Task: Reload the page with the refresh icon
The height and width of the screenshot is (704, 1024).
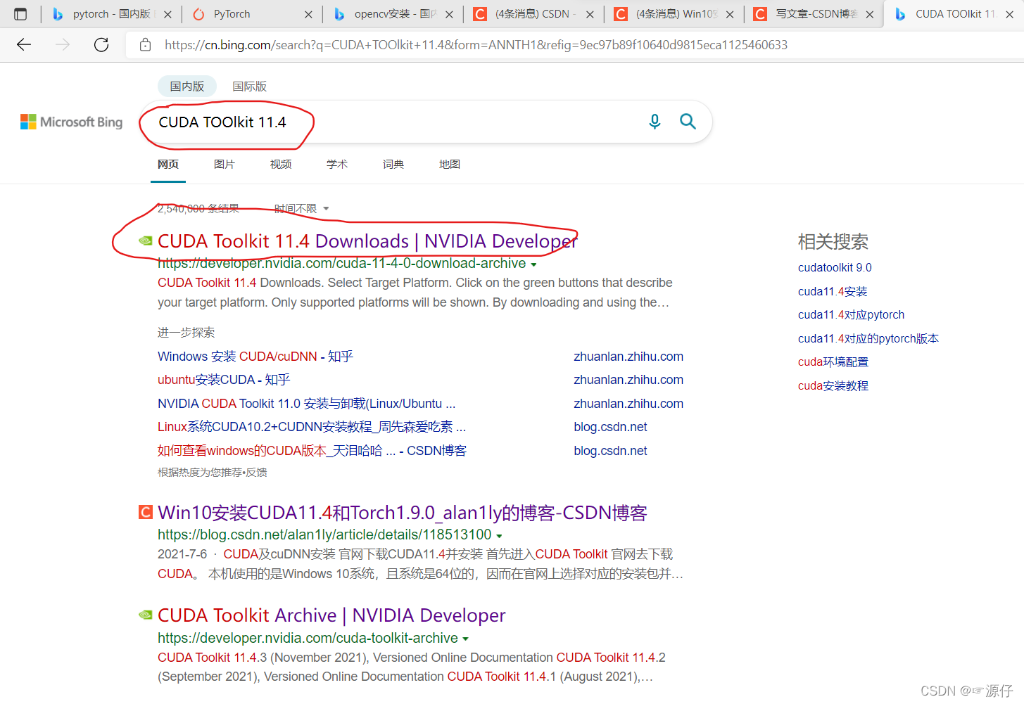Action: [101, 45]
